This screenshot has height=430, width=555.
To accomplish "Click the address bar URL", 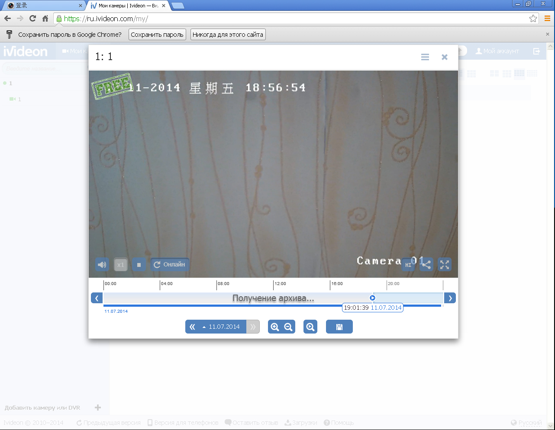I will [x=106, y=19].
